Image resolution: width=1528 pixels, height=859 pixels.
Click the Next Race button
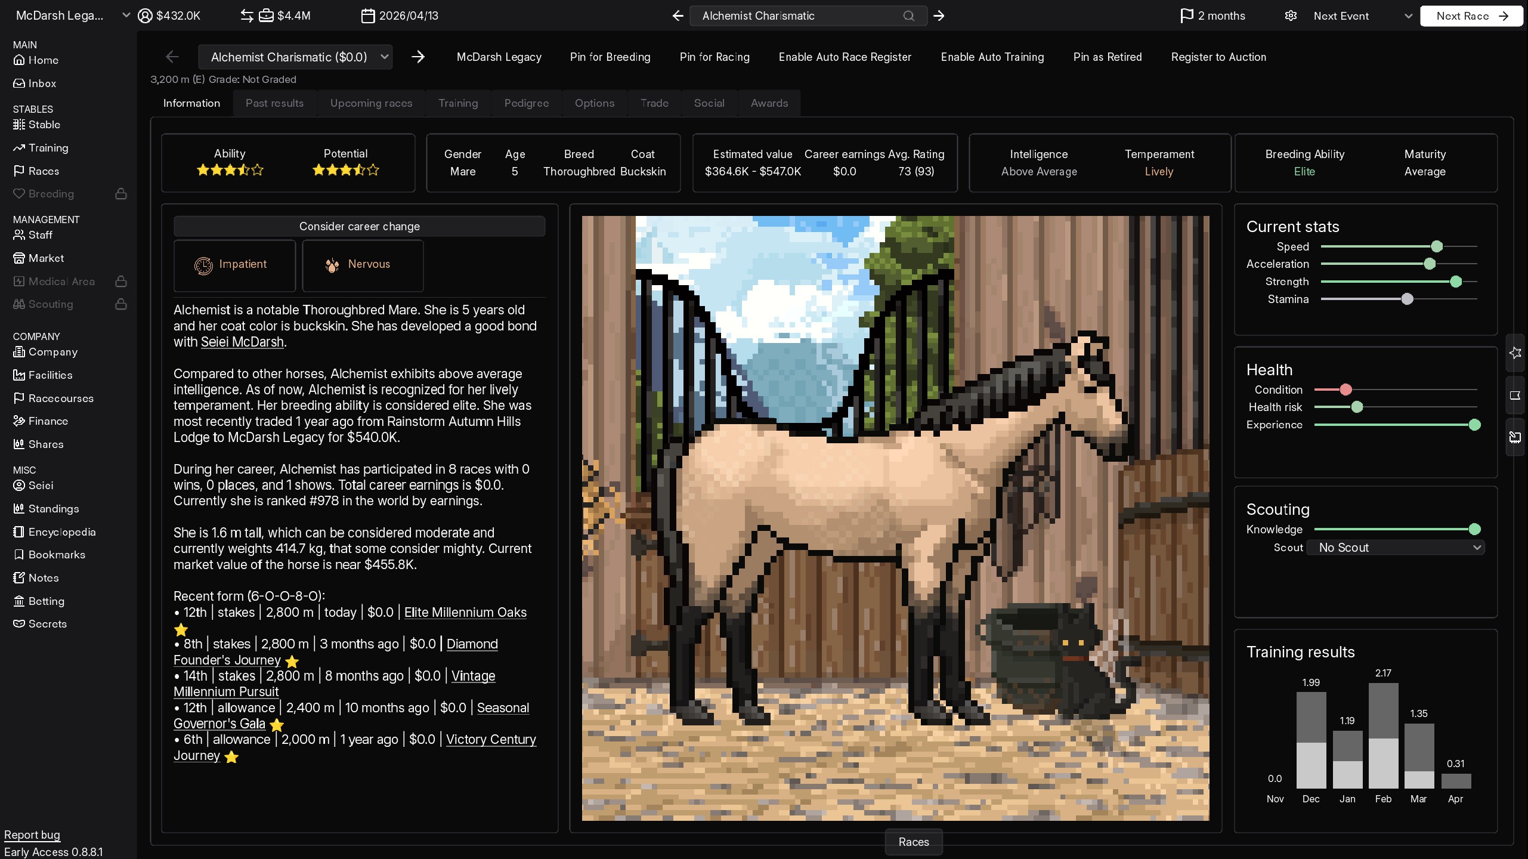[x=1471, y=16]
